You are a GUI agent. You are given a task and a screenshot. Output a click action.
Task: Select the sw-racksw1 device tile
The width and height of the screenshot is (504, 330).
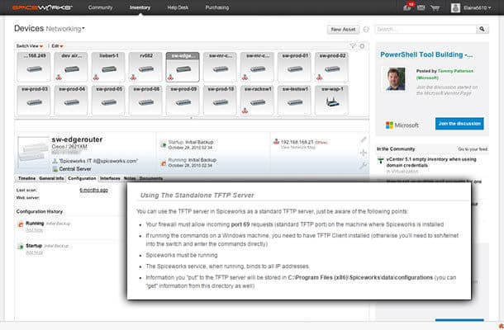(257, 100)
